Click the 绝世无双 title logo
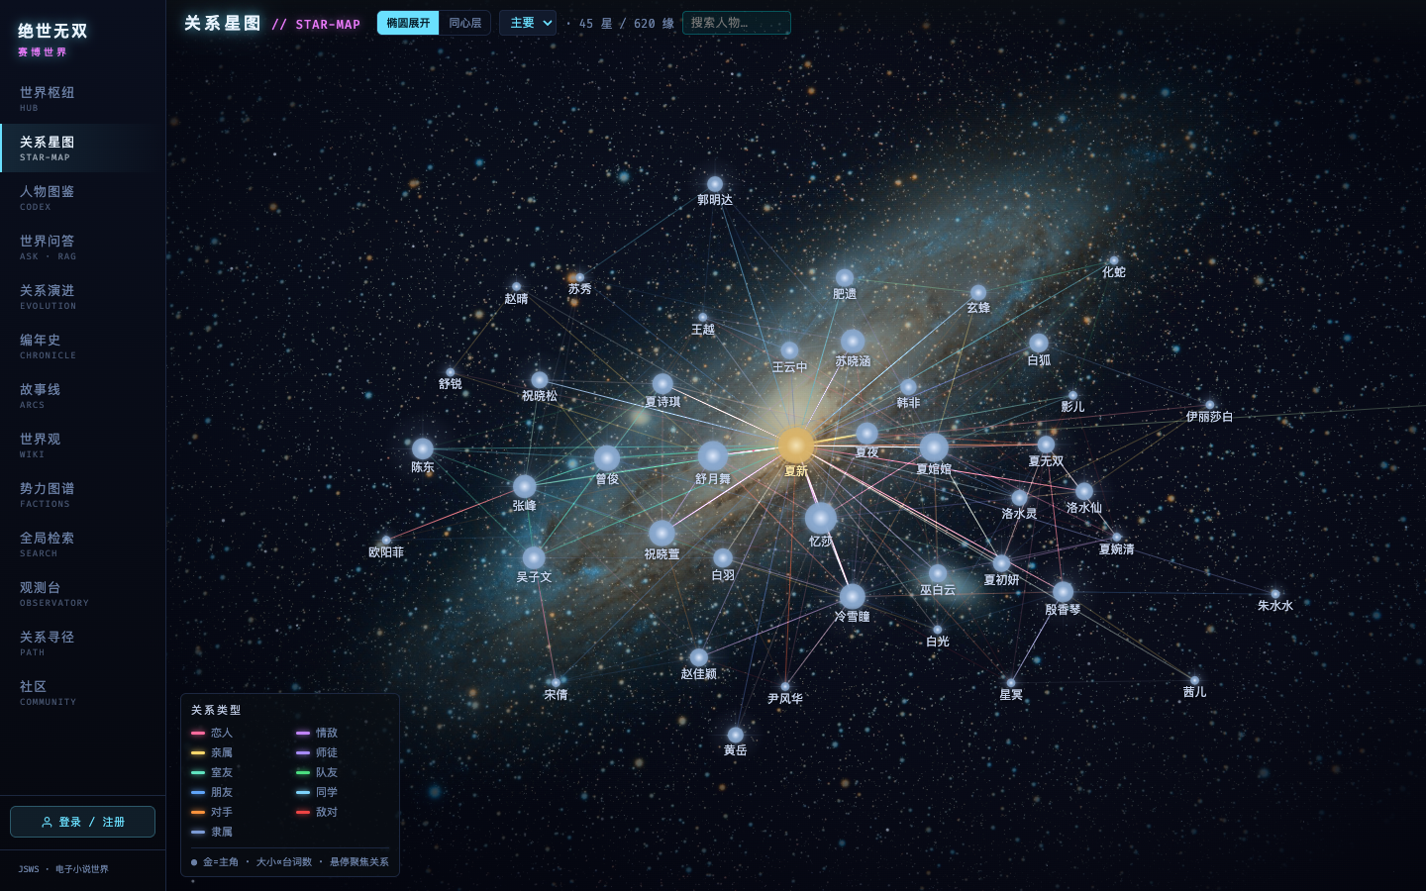 (52, 31)
